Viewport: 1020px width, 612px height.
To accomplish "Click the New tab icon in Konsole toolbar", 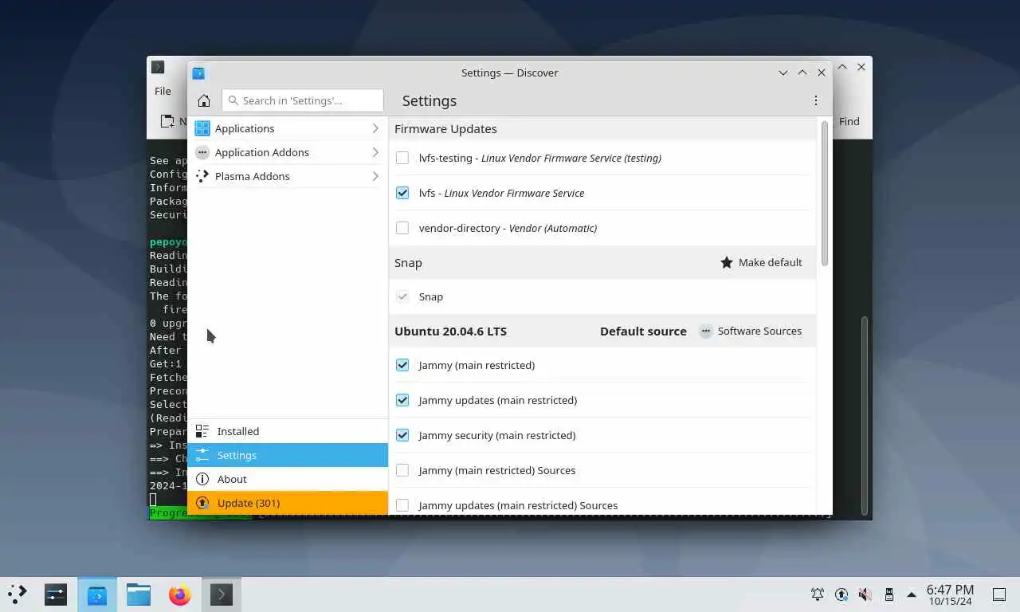I will click(x=167, y=121).
